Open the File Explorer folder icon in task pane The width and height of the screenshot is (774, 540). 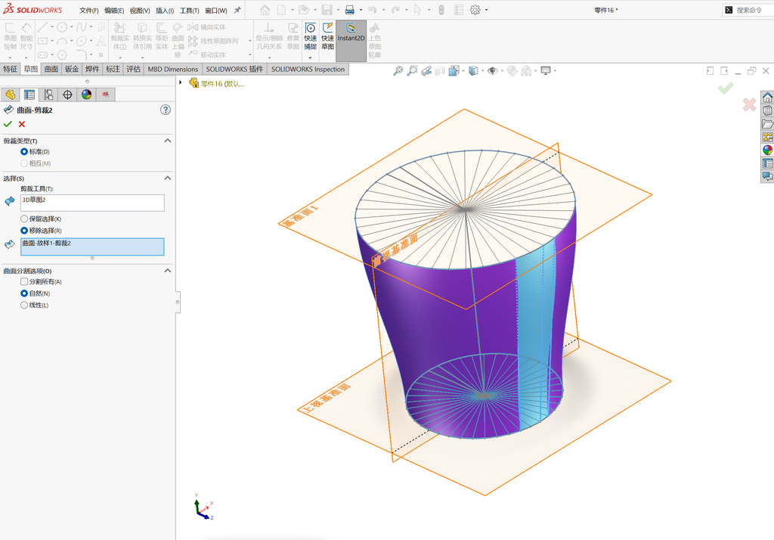coord(767,123)
